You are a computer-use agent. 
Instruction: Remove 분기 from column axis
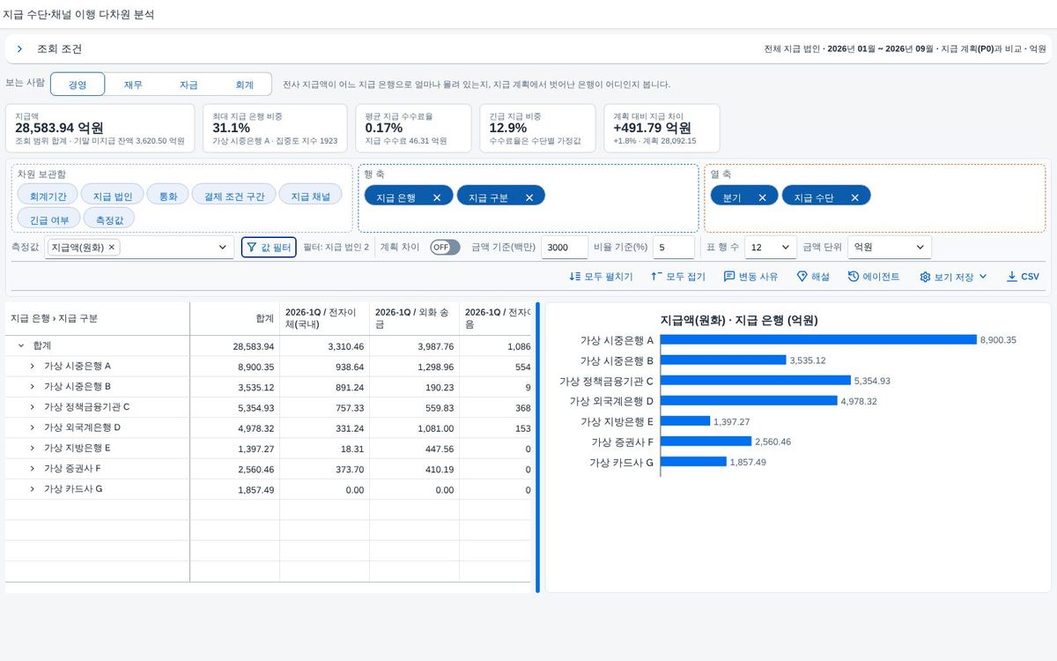[762, 198]
